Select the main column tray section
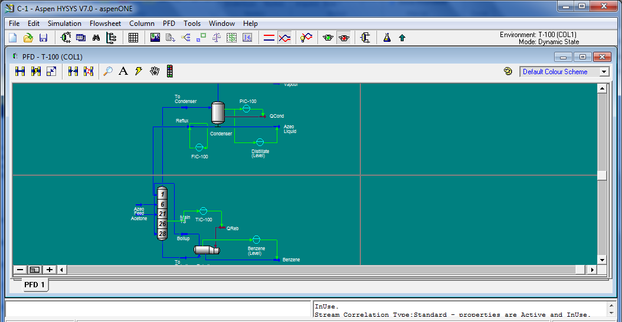 point(162,214)
